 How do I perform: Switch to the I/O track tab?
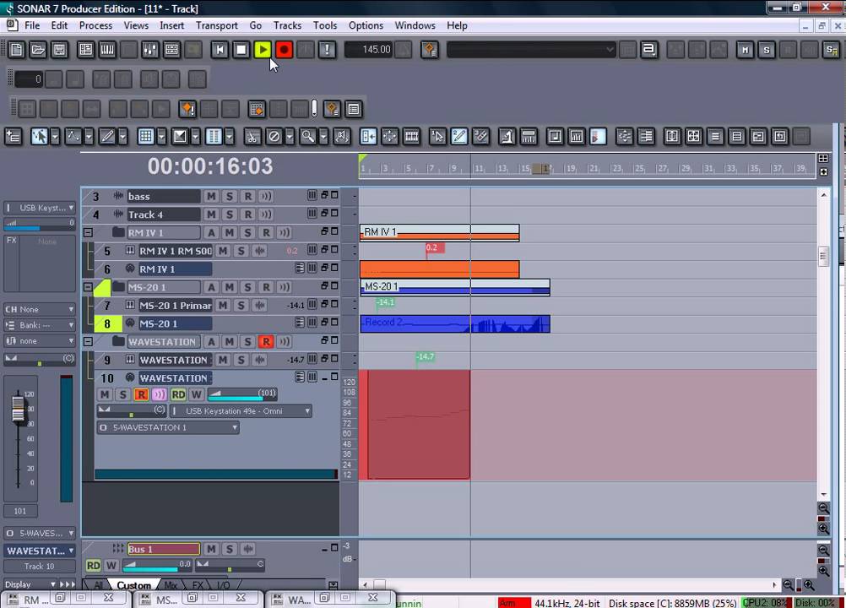(223, 585)
